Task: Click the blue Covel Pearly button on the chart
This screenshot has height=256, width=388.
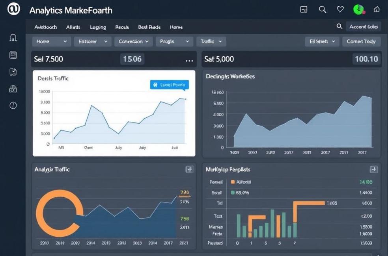Action: [x=169, y=84]
